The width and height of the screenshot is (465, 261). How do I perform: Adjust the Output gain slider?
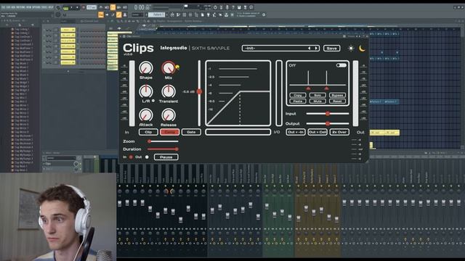(x=328, y=123)
